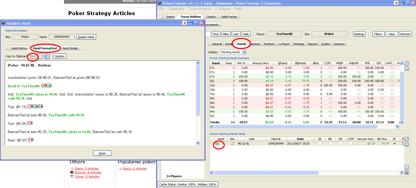Viewport: 416px width, 188px height.
Task: Switch to the Graphs tab
Action: pos(325,44)
